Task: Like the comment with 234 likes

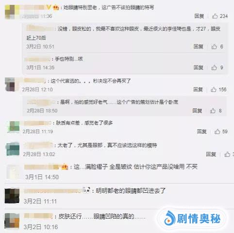Action: tap(215, 16)
